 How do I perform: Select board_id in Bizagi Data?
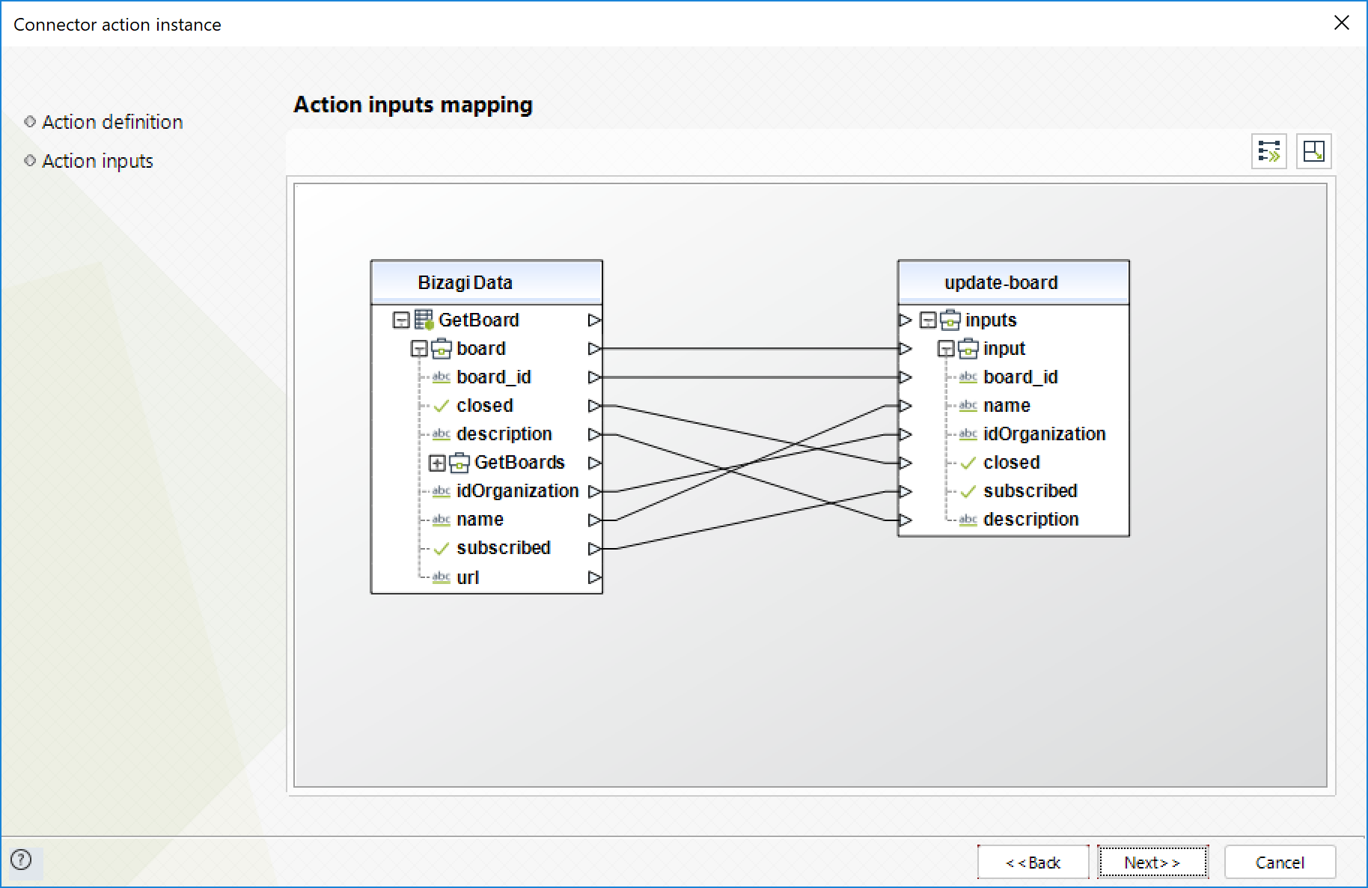(x=494, y=377)
